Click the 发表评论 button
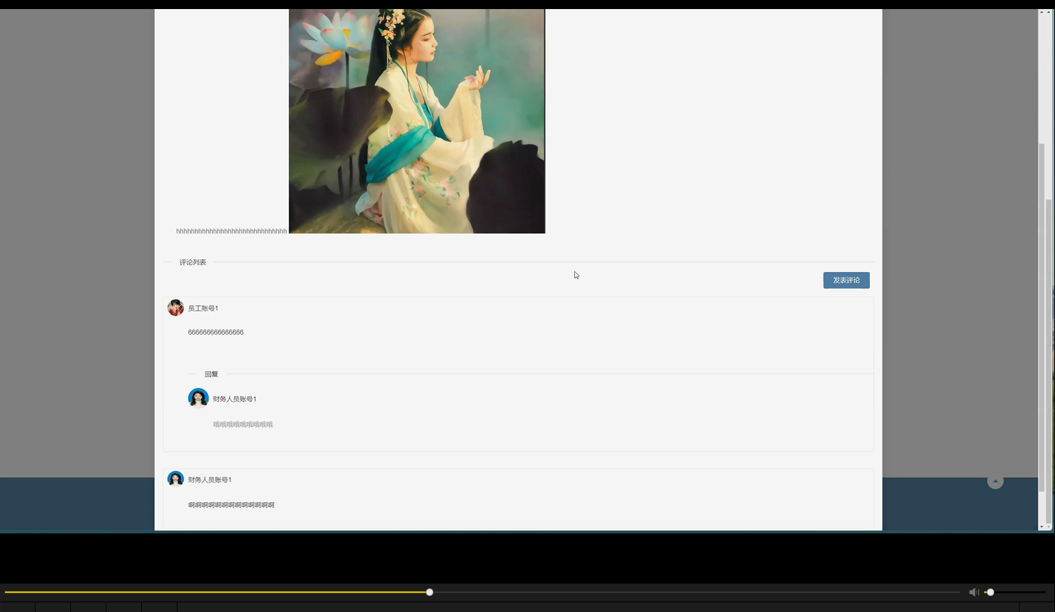This screenshot has width=1055, height=612. [846, 280]
